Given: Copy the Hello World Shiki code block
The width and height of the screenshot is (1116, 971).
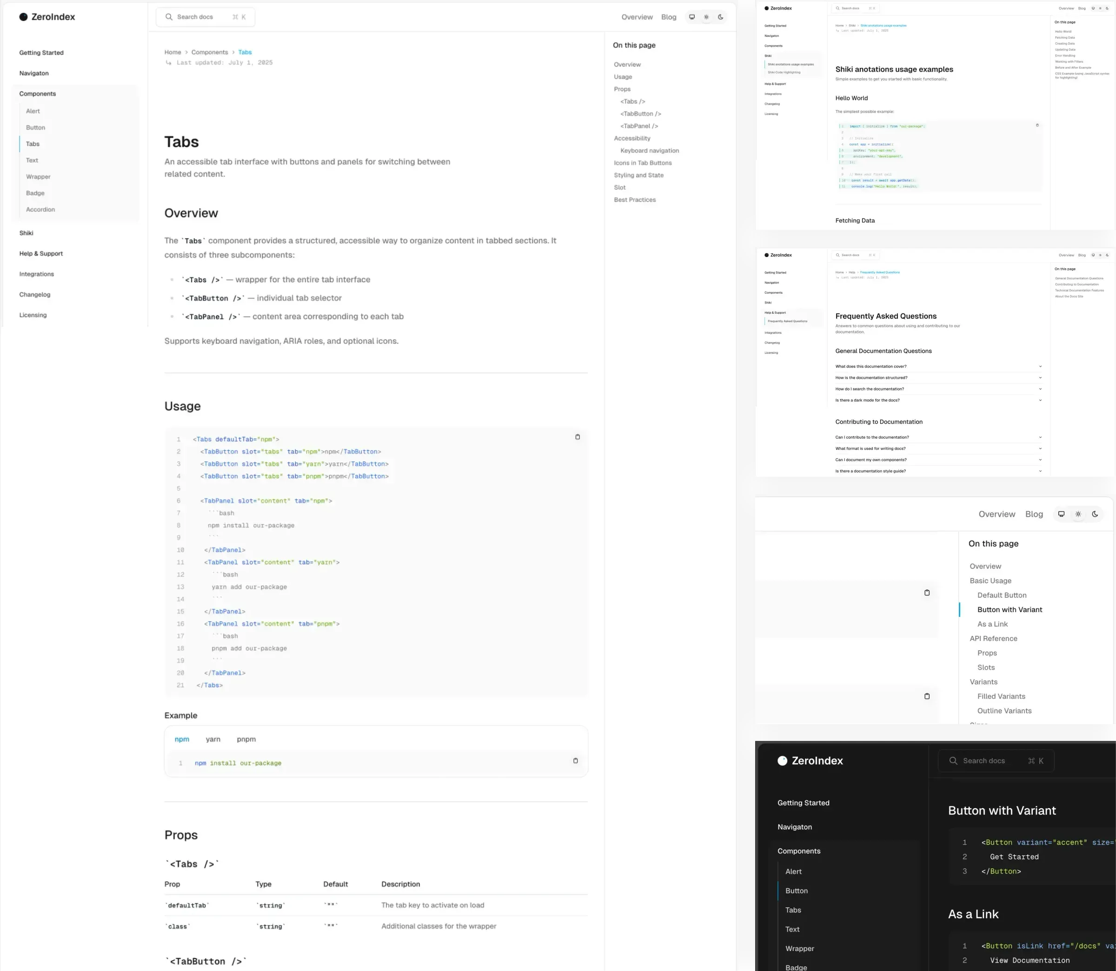Looking at the screenshot, I should click(x=1037, y=125).
